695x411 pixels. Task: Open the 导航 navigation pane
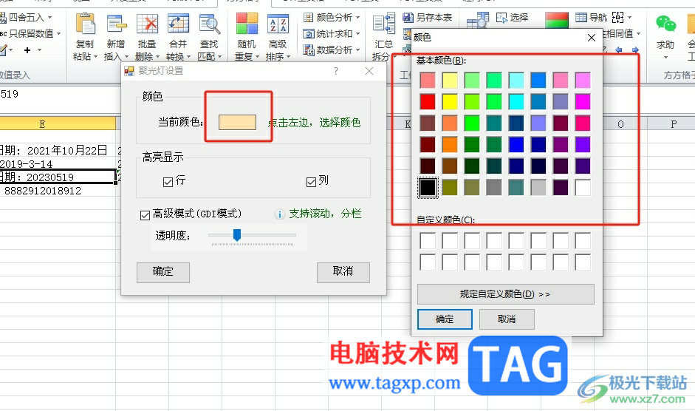(x=592, y=17)
